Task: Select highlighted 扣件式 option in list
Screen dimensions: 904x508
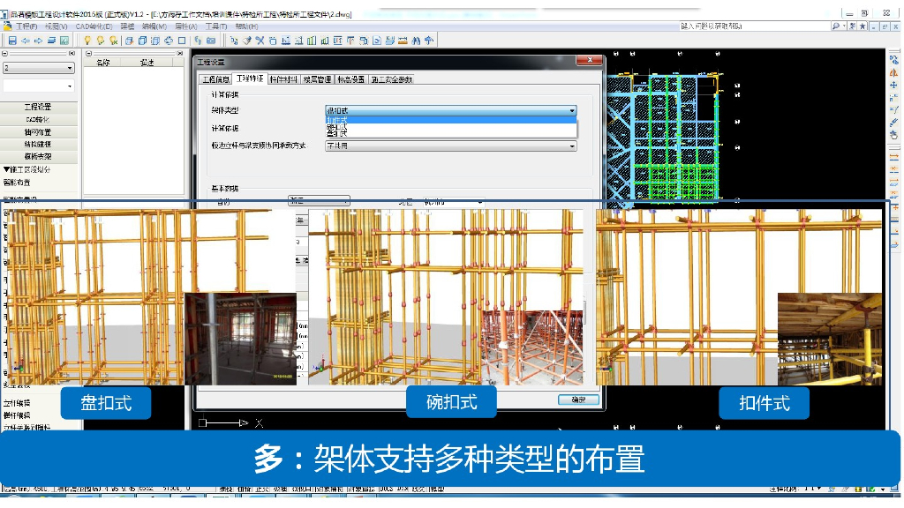Action: (x=451, y=120)
